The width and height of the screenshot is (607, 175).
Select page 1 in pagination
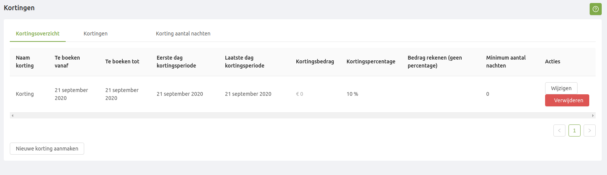pos(574,130)
